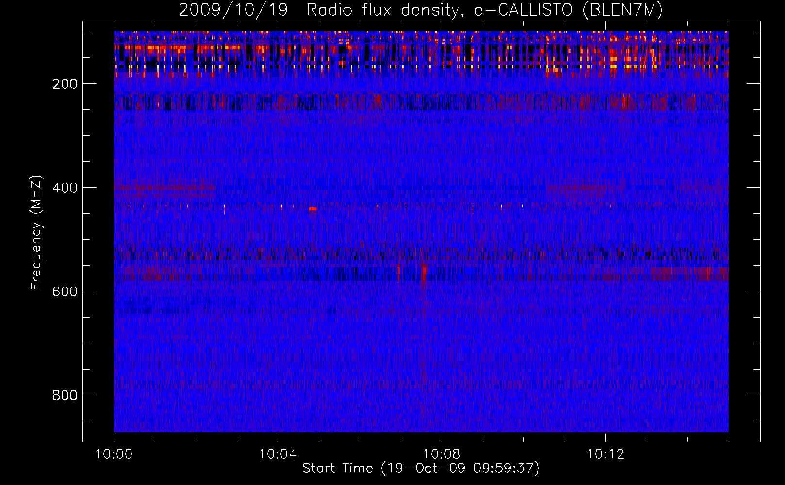Click the 10:00 time axis label
The height and width of the screenshot is (485, 785).
pyautogui.click(x=114, y=454)
